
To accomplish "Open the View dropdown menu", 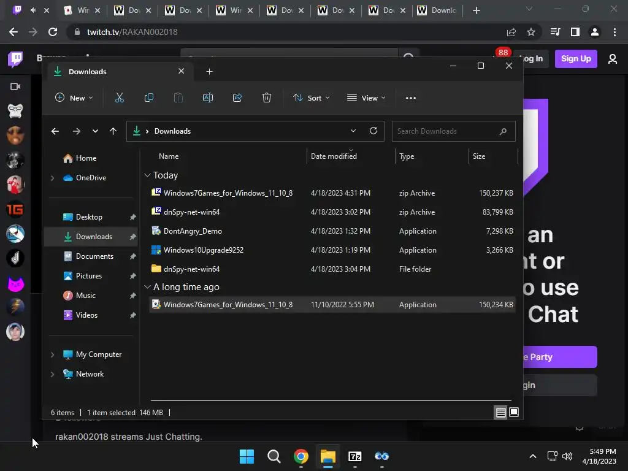I will click(366, 98).
